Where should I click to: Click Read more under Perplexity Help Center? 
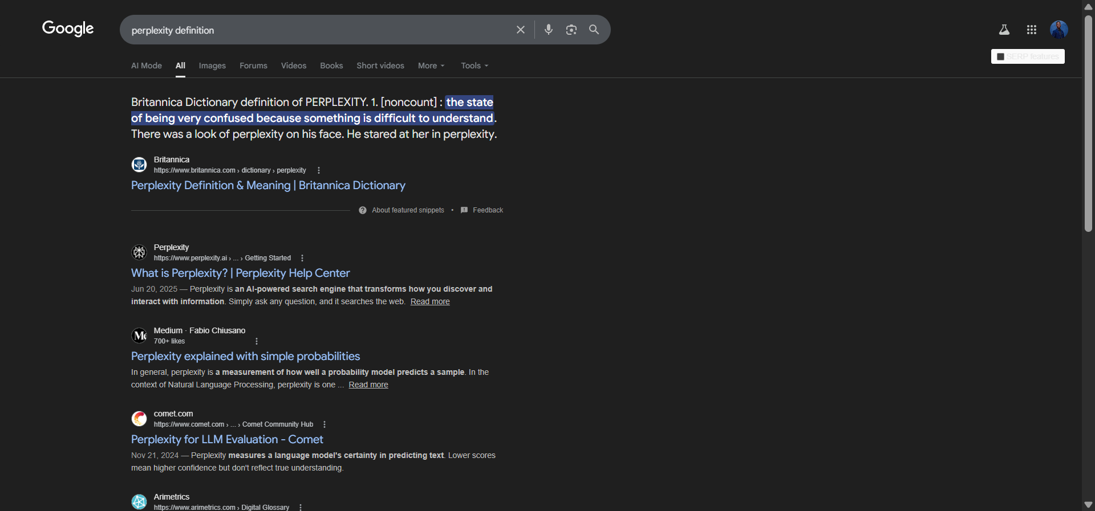pyautogui.click(x=430, y=301)
